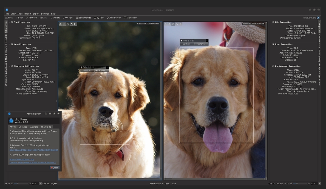
Task: Open the dropdown arrow on Who is this box
Action: (x=107, y=67)
